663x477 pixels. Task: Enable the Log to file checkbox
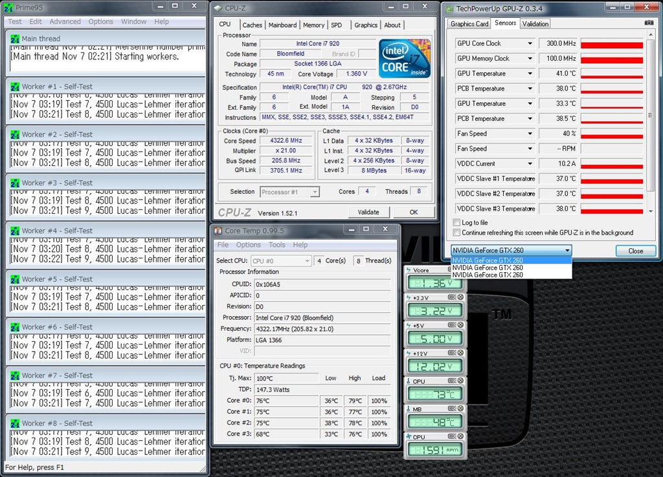click(457, 222)
